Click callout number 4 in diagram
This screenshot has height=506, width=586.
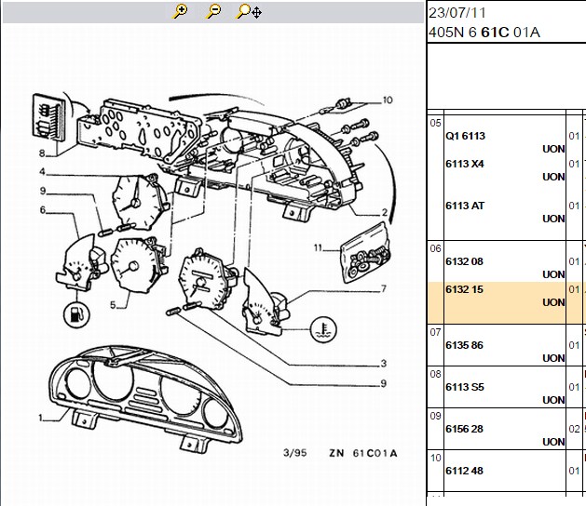(42, 172)
